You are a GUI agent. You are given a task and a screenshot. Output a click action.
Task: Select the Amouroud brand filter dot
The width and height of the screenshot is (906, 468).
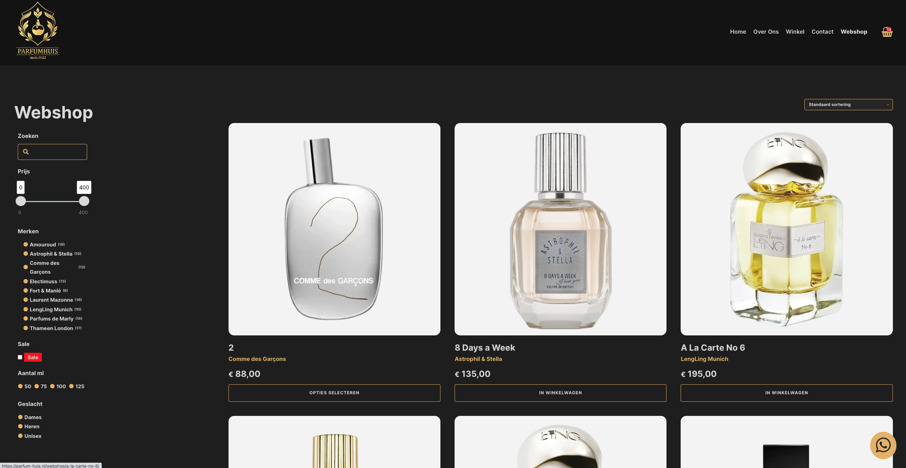point(26,244)
